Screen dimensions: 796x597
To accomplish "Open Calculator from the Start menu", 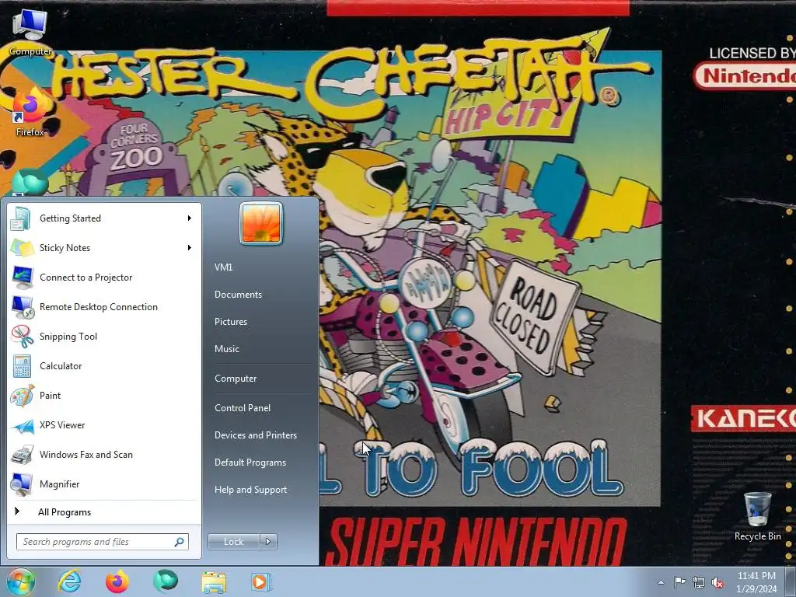I will (x=104, y=366).
